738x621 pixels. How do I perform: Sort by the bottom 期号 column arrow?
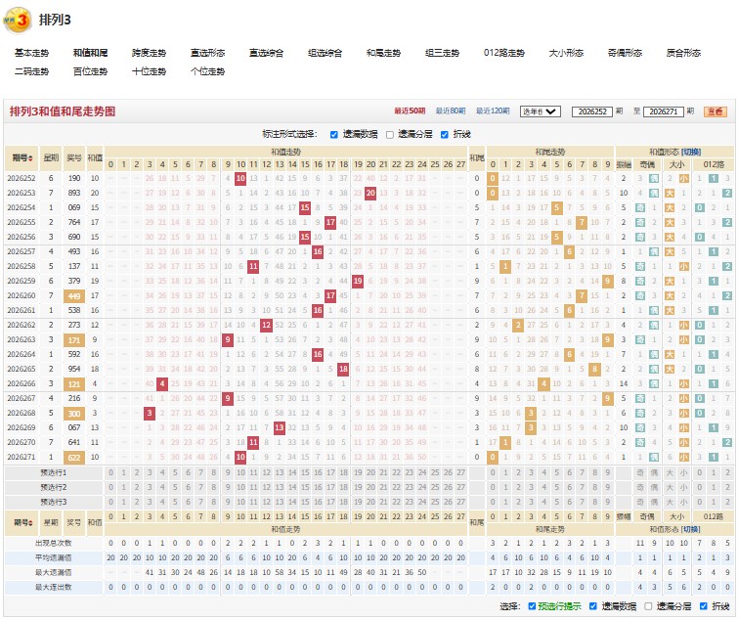30,523
